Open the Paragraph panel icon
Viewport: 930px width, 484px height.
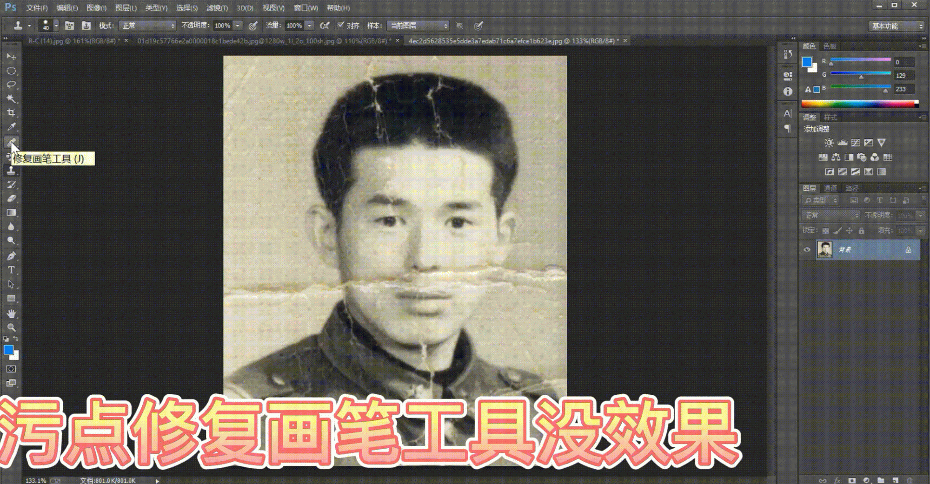(788, 128)
